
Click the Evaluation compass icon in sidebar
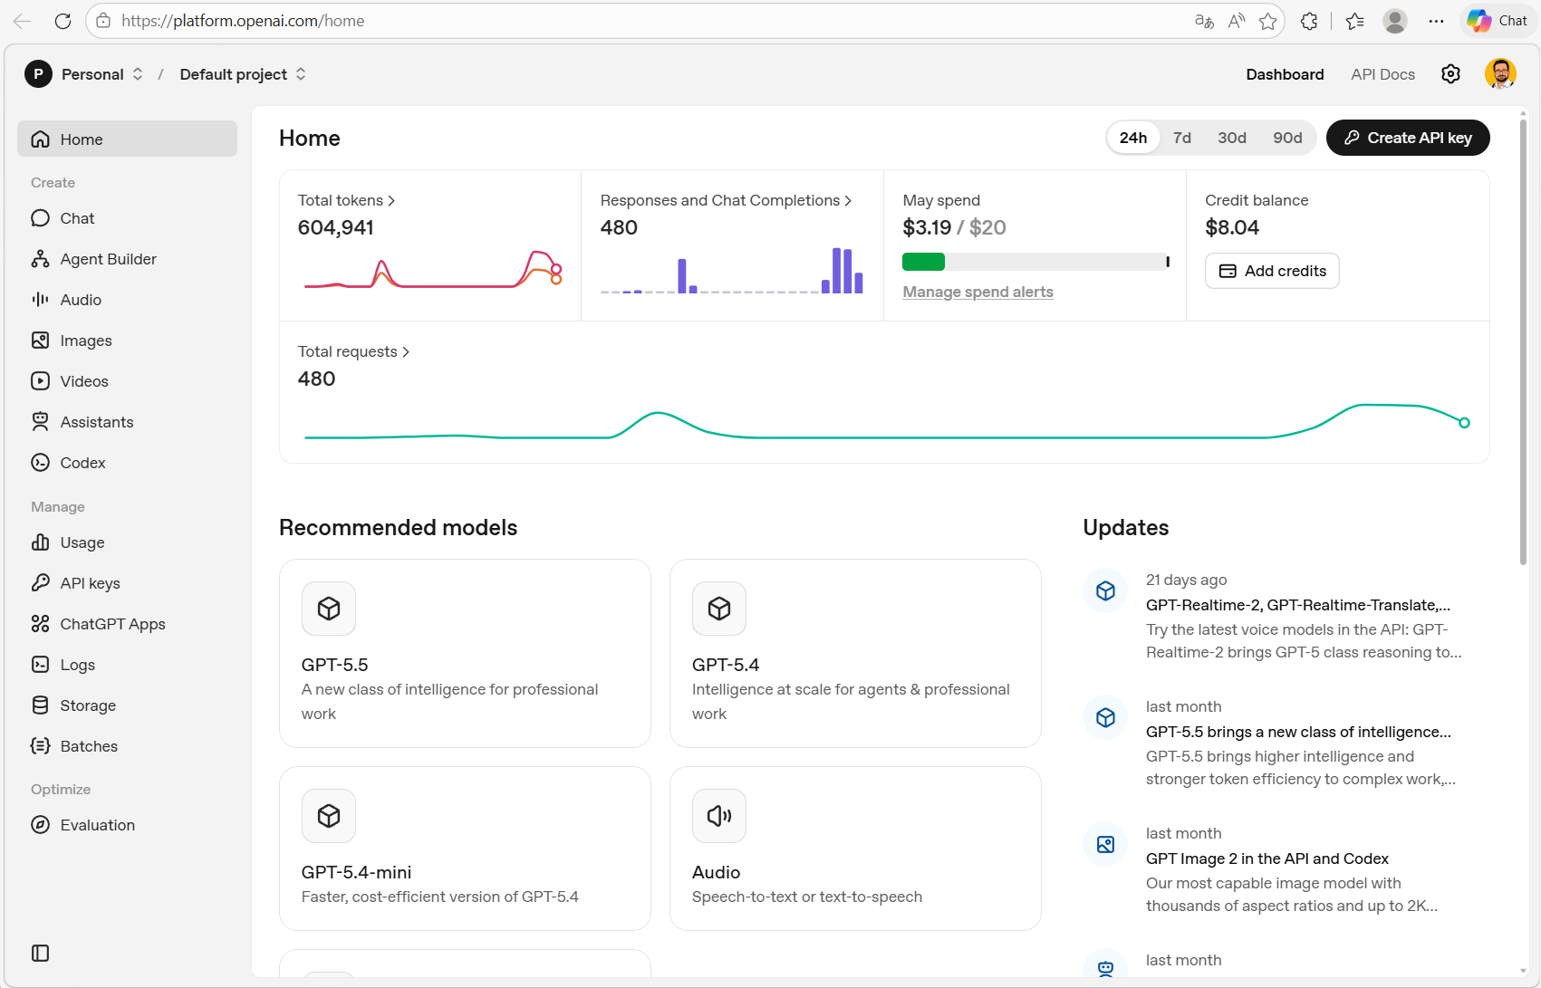point(40,825)
